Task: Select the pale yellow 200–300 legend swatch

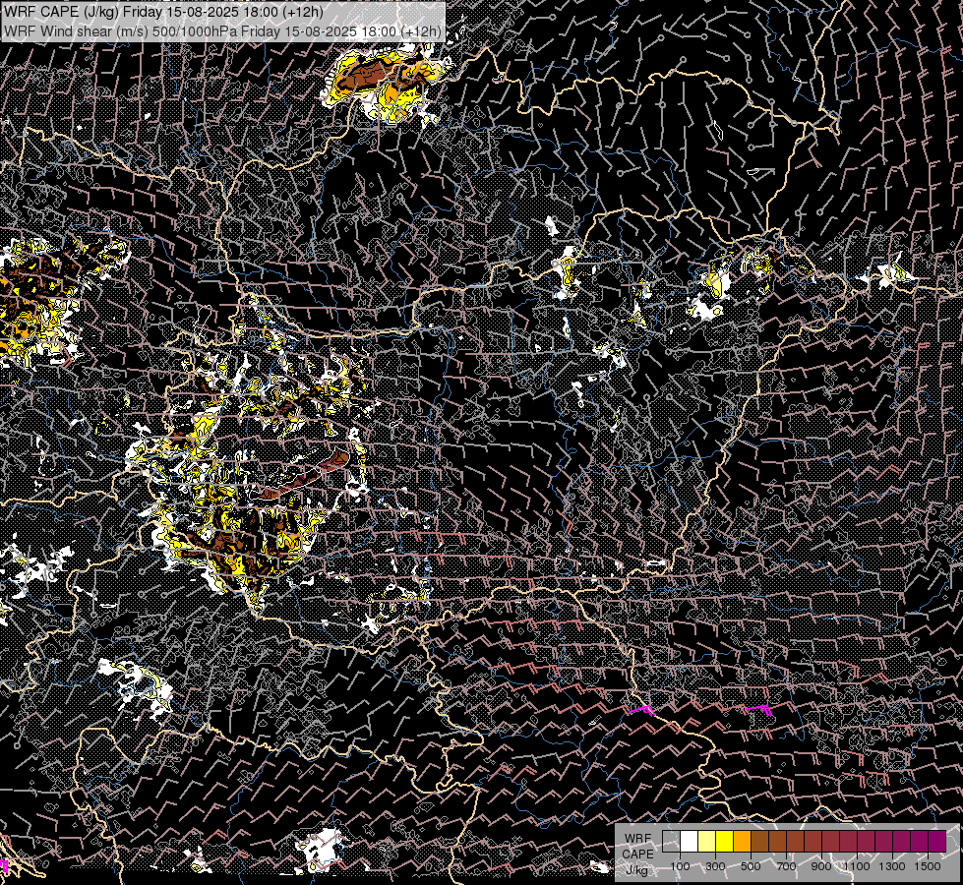Action: (707, 841)
